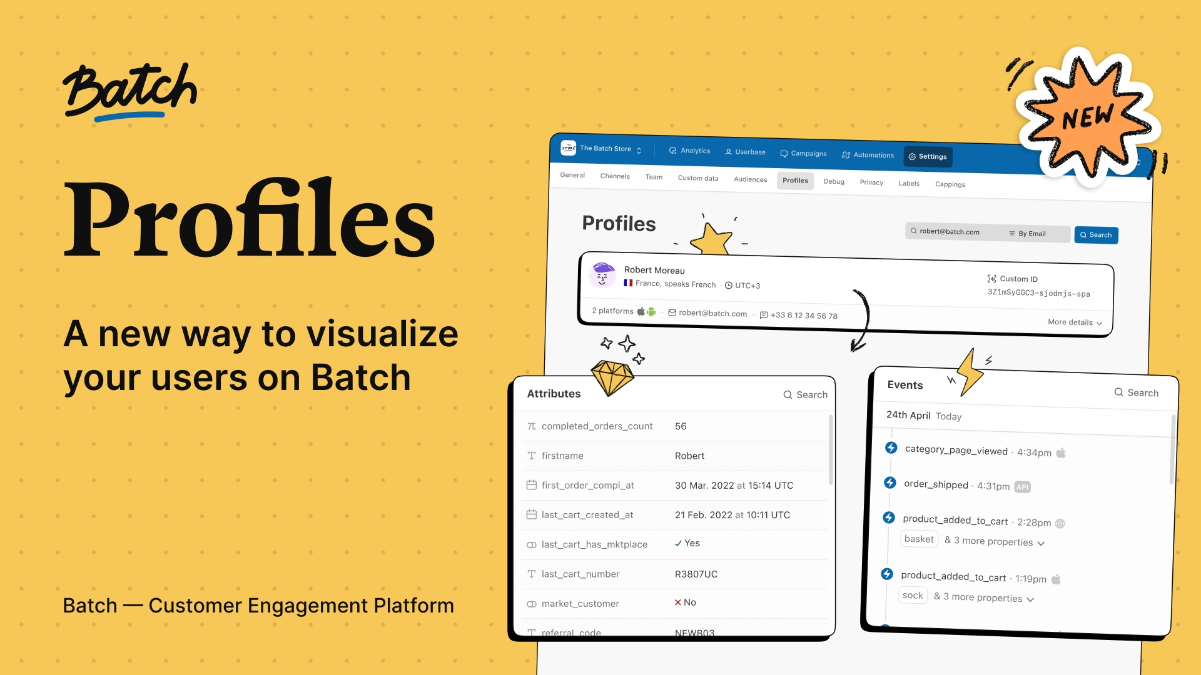
Task: Click the category_page_viewed event bolt icon
Action: (891, 447)
